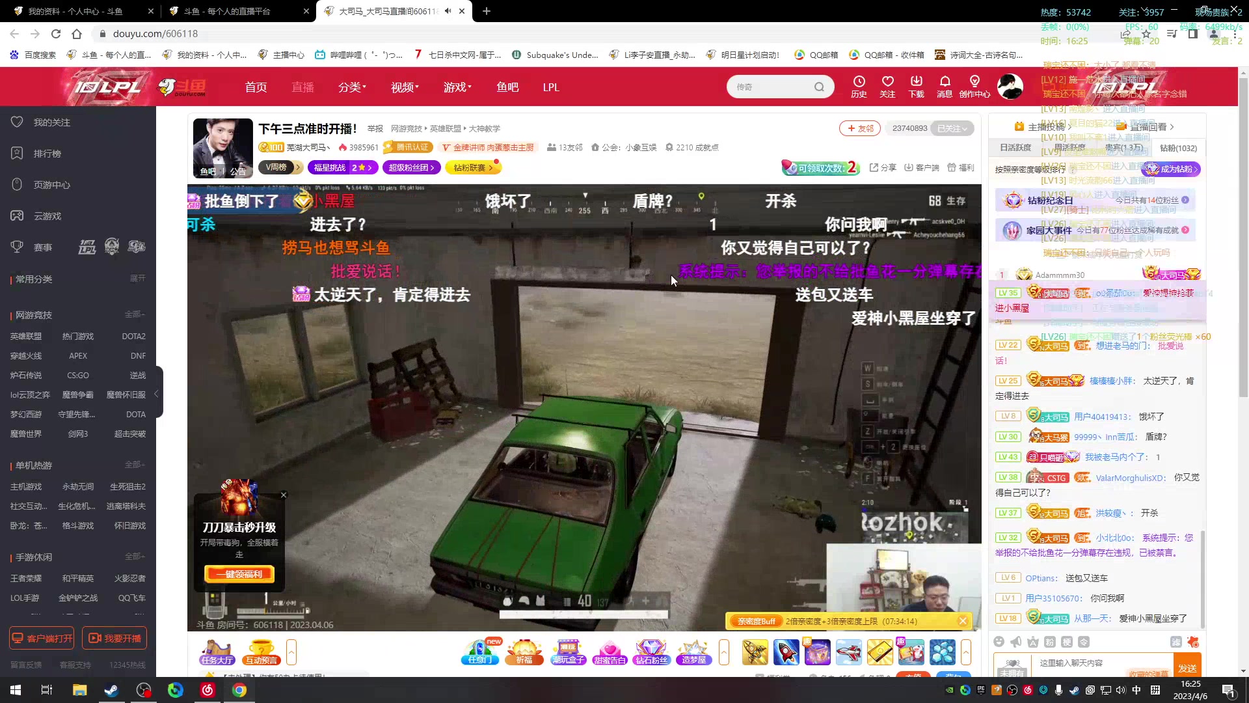Expand 网游竞技 全部 category list
1249x703 pixels.
135,314
